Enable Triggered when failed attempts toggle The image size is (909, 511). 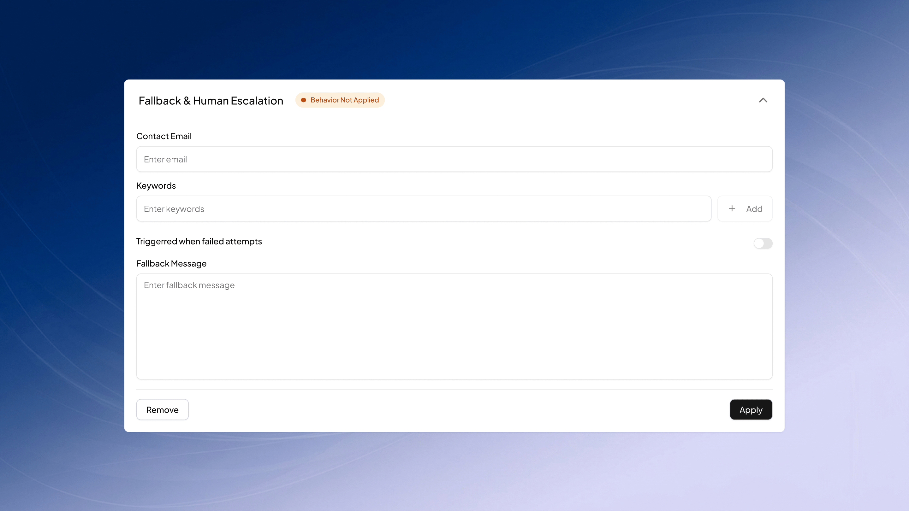pos(763,243)
